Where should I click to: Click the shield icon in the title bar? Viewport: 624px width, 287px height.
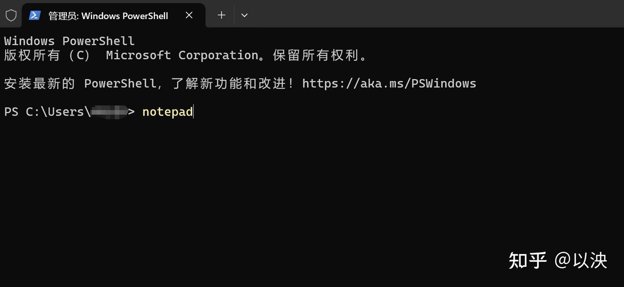click(11, 15)
